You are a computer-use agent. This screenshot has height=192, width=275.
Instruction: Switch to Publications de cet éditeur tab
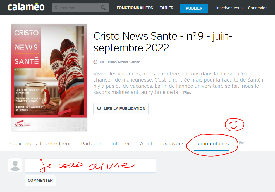click(40, 144)
